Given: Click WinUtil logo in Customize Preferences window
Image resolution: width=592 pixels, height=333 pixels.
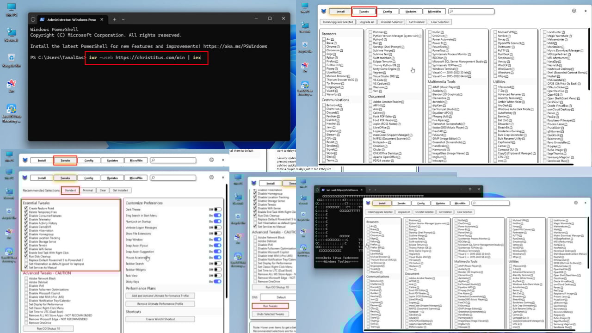Looking at the screenshot, I should [x=24, y=178].
